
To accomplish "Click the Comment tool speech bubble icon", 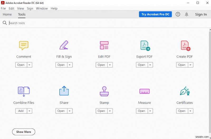I will click(24, 45).
